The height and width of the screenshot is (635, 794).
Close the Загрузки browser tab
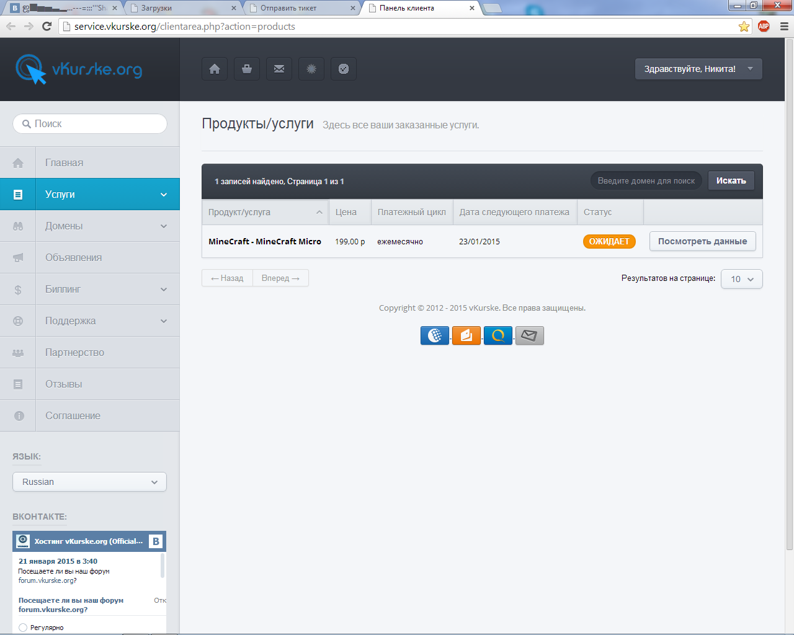pos(234,8)
